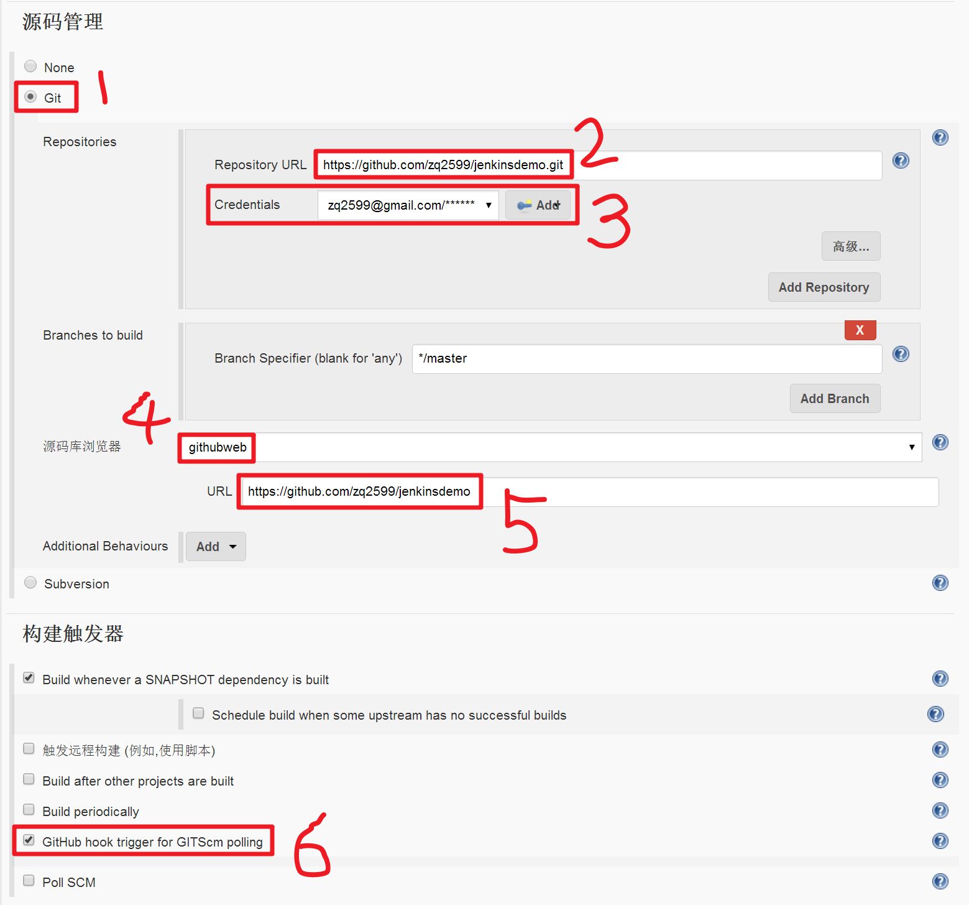Open the Additional Behaviours Add dropdown
Screen dimensions: 969x905
pyautogui.click(x=216, y=546)
